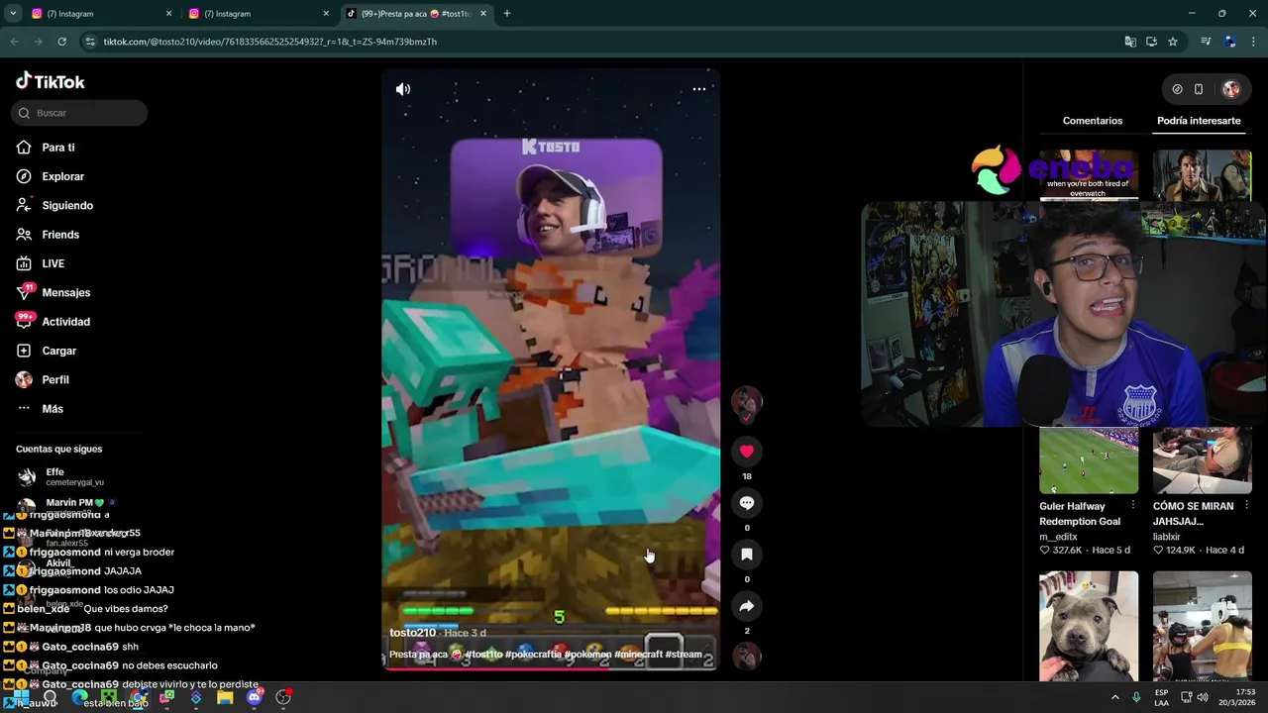The width and height of the screenshot is (1268, 713).
Task: Go back in browser history
Action: click(x=14, y=42)
